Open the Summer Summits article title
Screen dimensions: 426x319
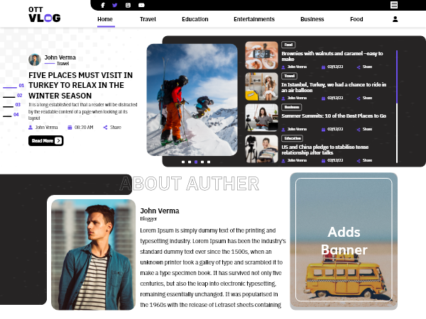click(x=334, y=116)
